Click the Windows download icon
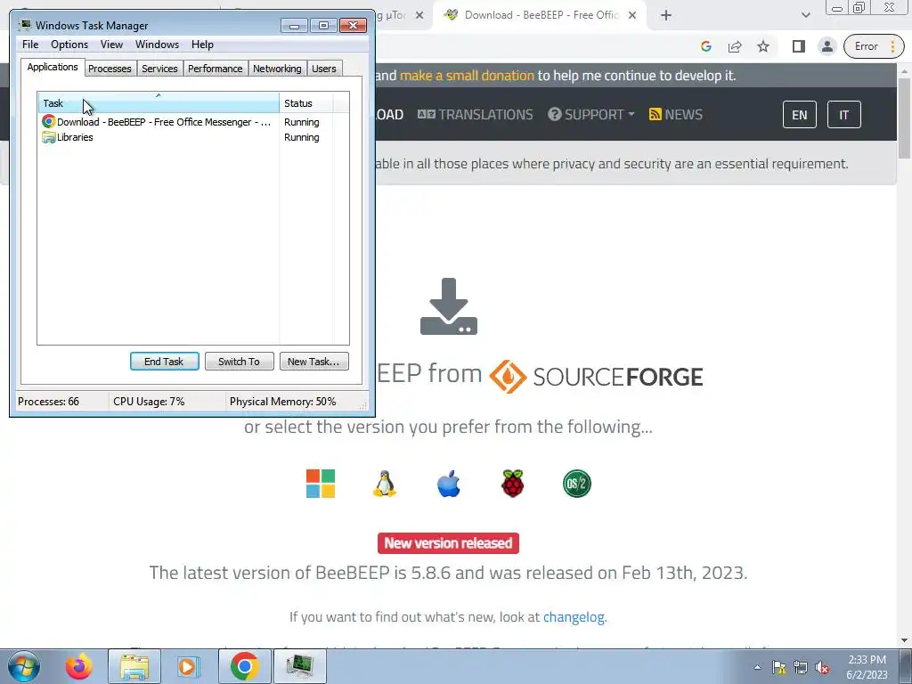 321,484
